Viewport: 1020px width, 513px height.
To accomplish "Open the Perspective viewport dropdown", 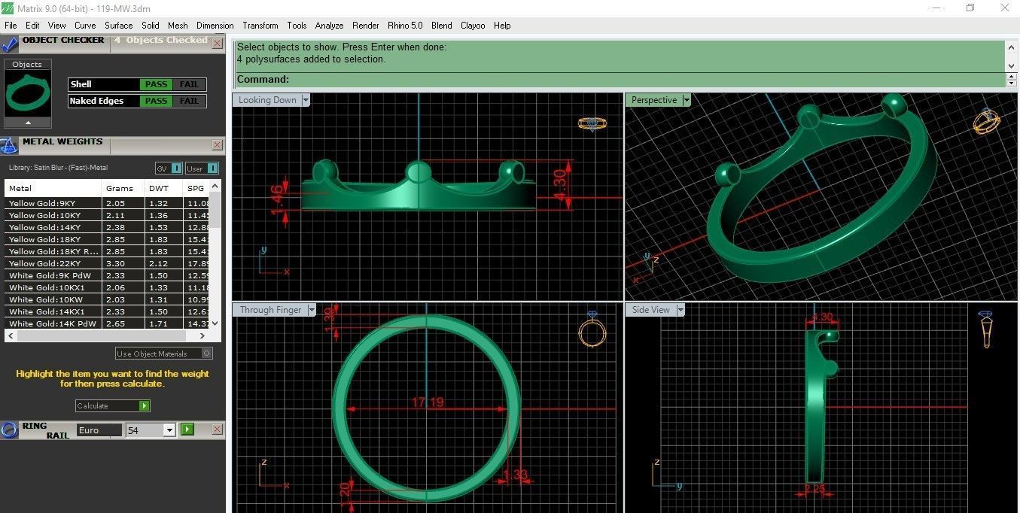I will 687,100.
